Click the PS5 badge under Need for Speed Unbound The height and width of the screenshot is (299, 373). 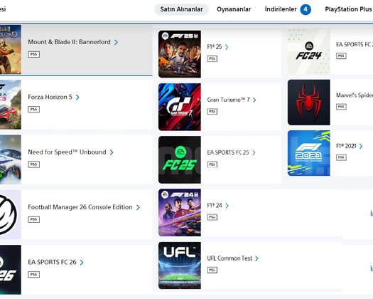tap(34, 164)
